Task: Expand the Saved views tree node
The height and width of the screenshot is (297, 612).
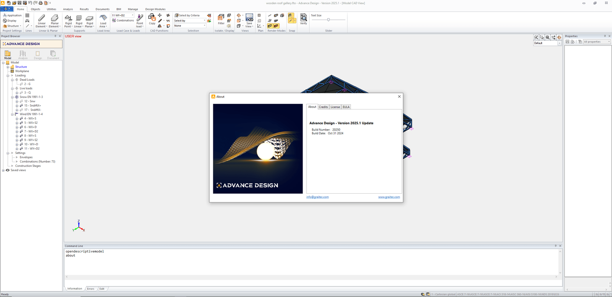Action: 3,170
